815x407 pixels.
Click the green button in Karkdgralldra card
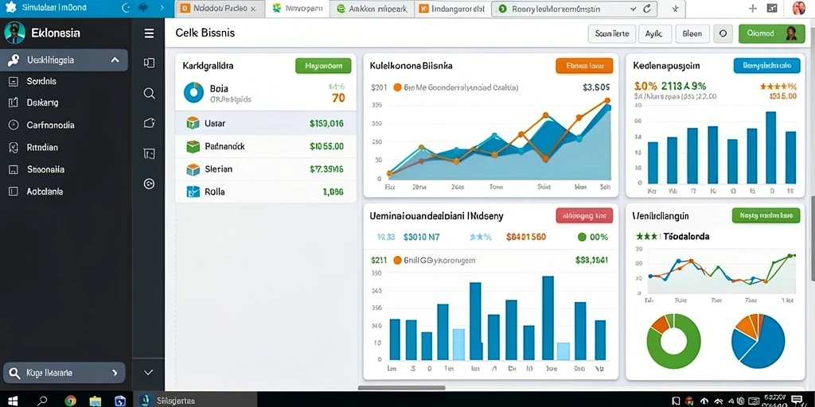[x=323, y=66]
